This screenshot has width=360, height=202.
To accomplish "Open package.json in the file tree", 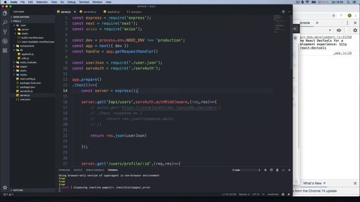I will [x=28, y=87].
